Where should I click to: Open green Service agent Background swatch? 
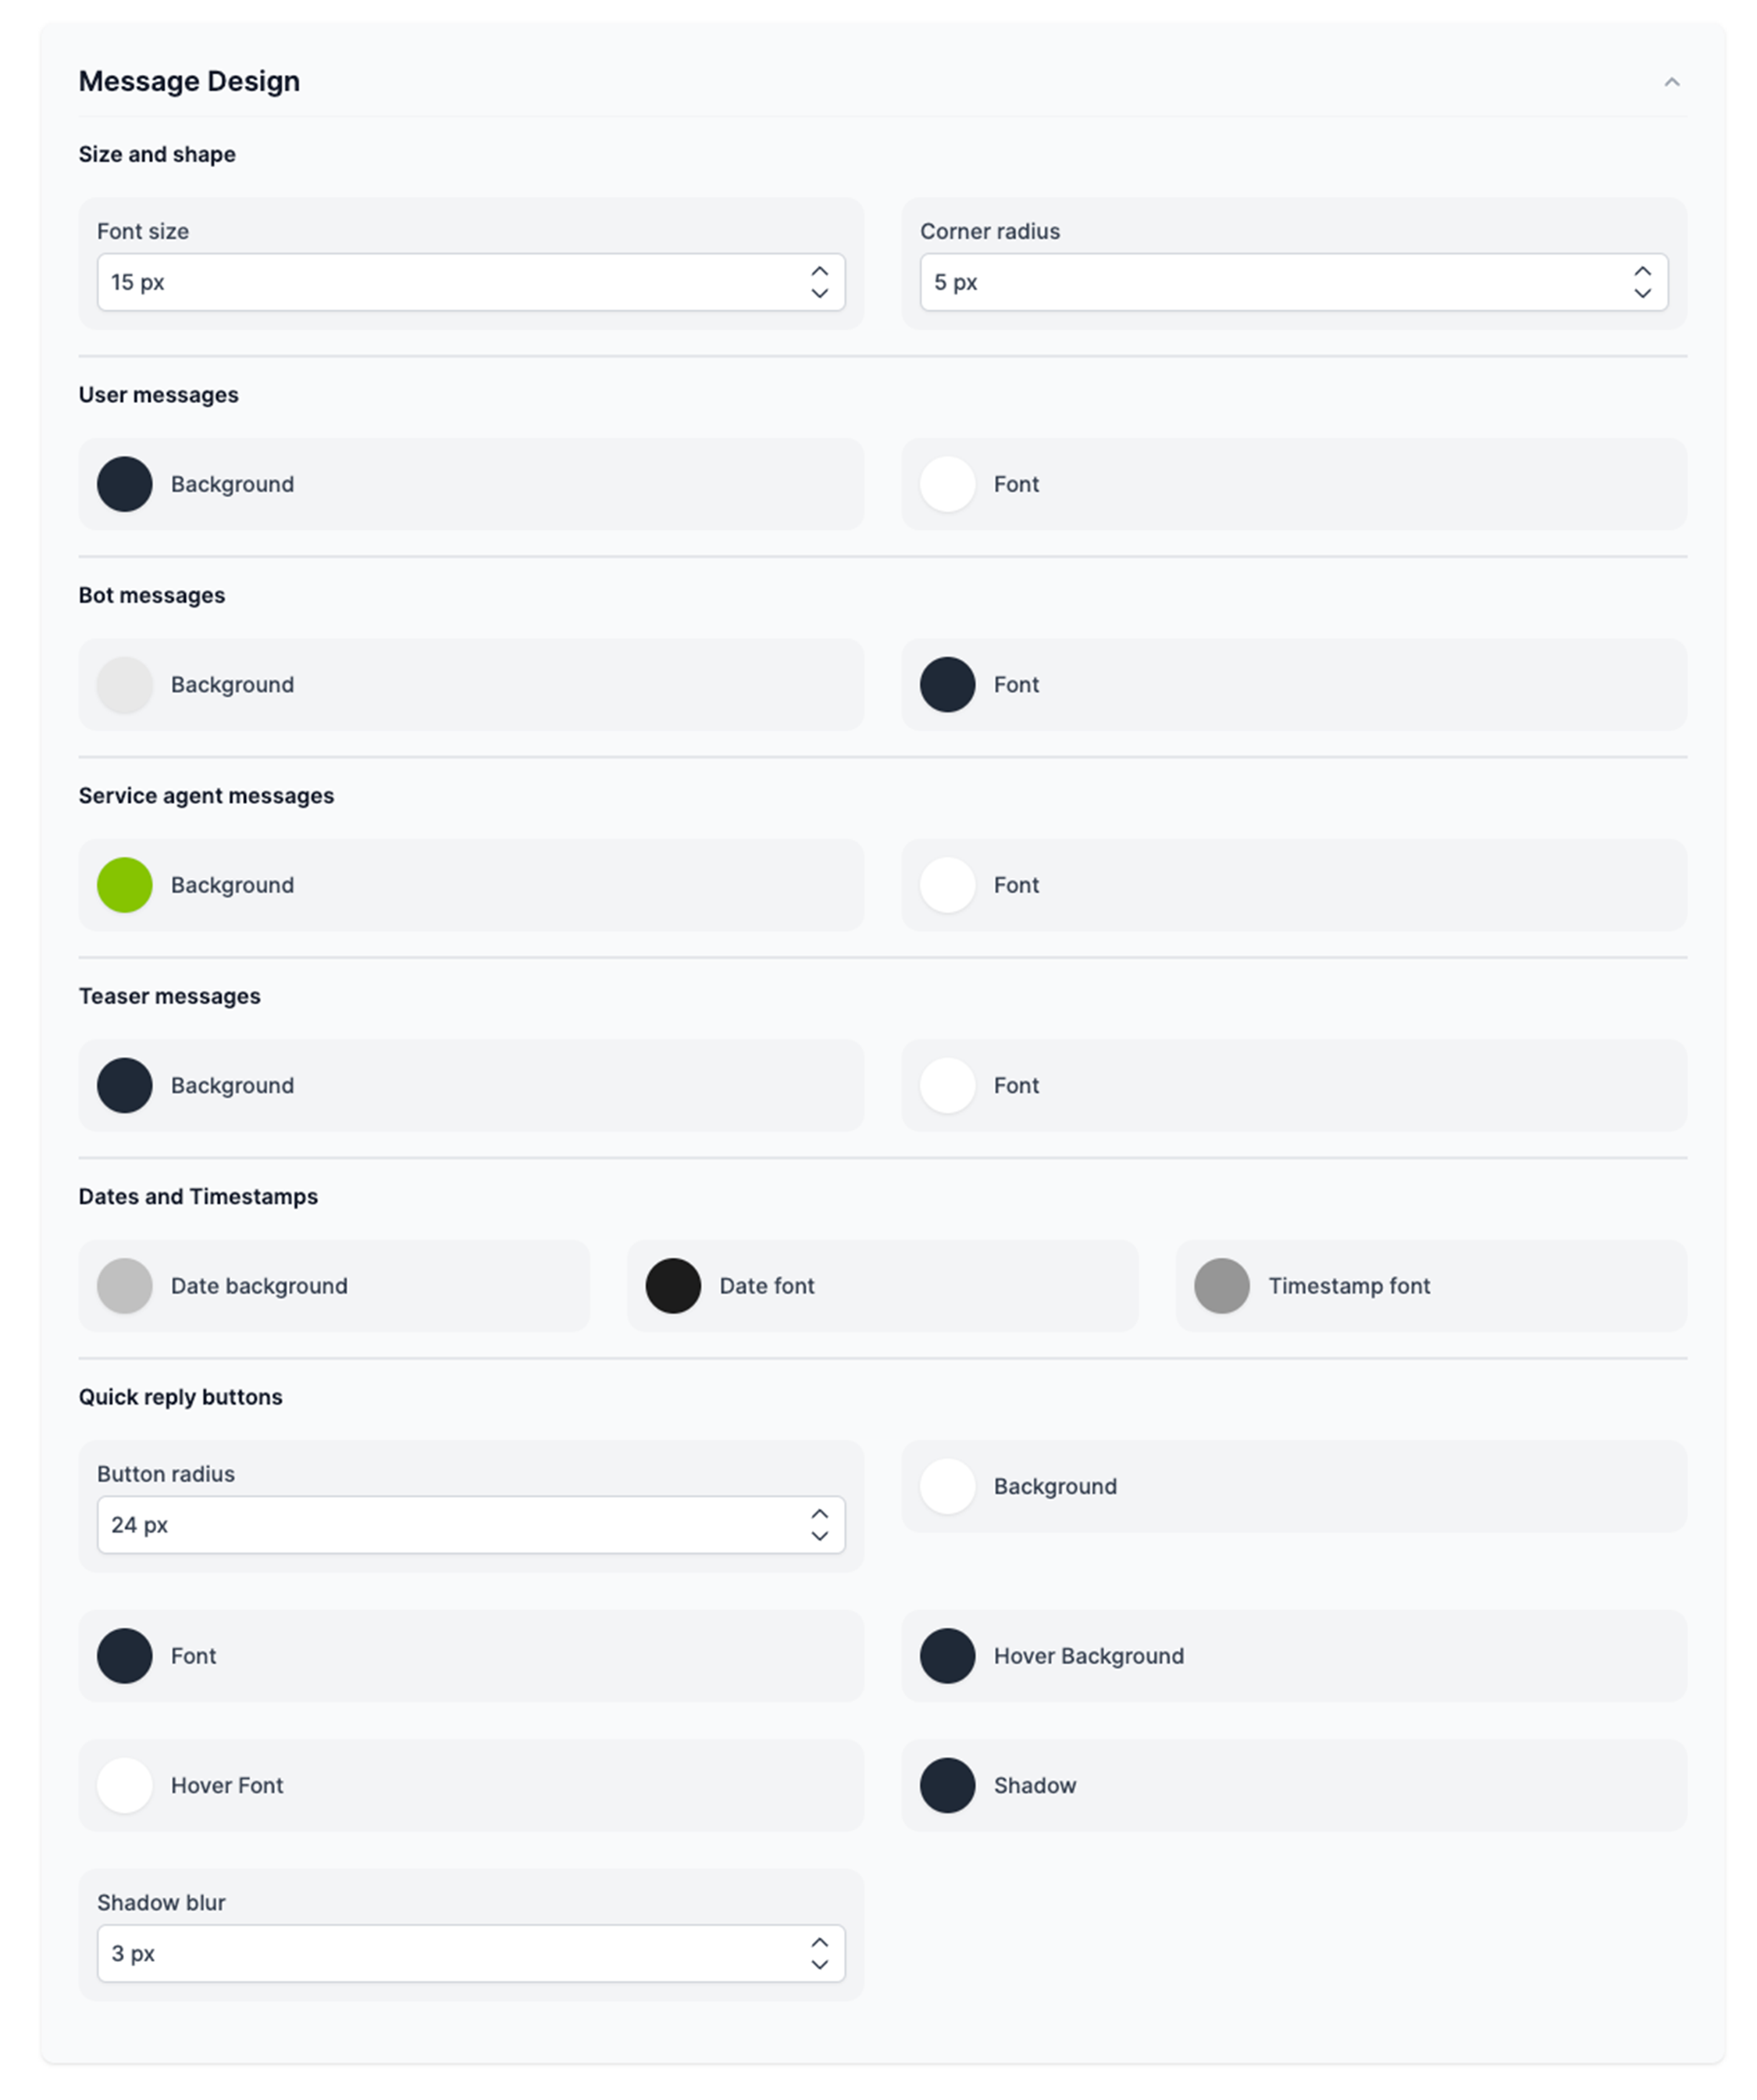(x=125, y=885)
